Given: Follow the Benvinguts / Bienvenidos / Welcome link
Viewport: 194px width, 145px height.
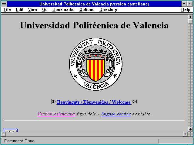Looking at the screenshot, I should [x=94, y=102].
